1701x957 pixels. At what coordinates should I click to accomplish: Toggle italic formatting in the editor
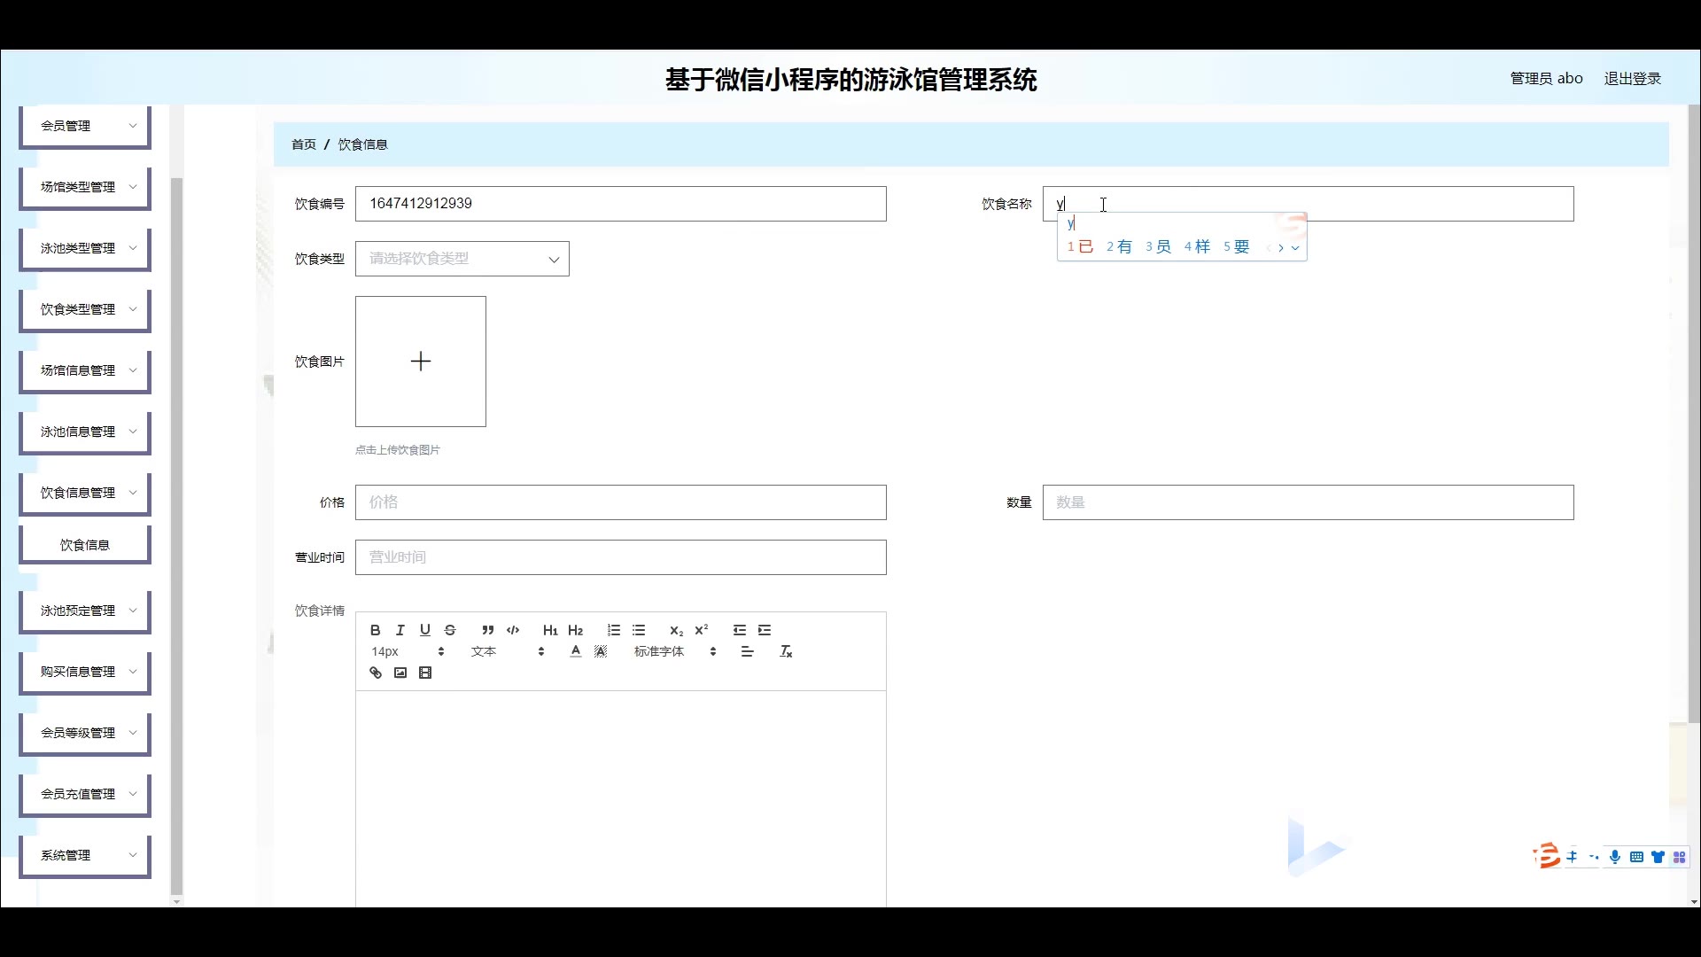point(400,630)
